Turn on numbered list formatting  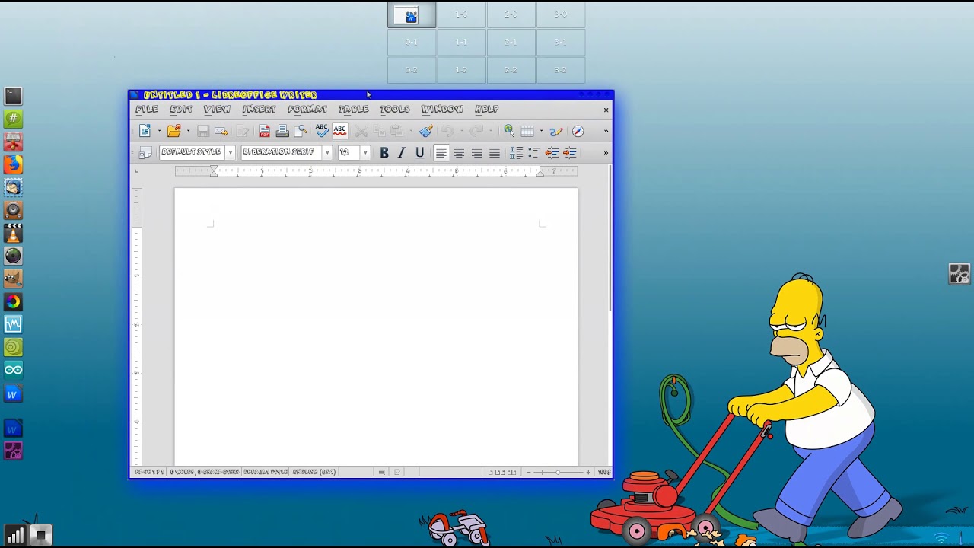click(x=516, y=153)
